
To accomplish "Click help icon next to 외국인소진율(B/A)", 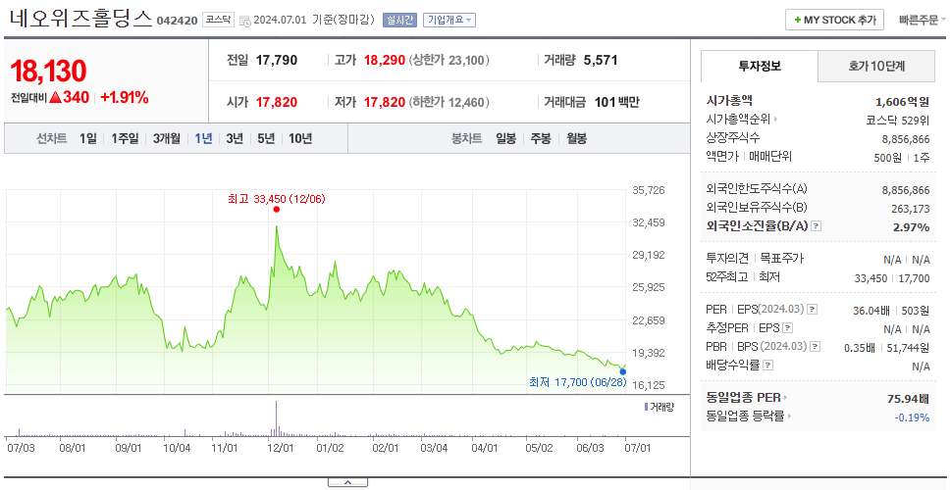I will (x=817, y=226).
